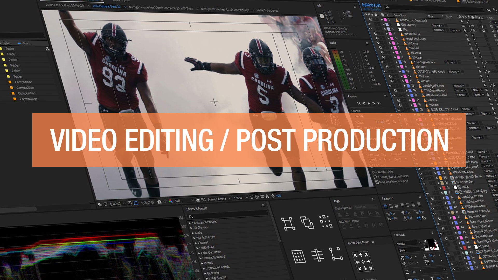
Task: Click the Effects & Presets search icon
Action: 191,216
